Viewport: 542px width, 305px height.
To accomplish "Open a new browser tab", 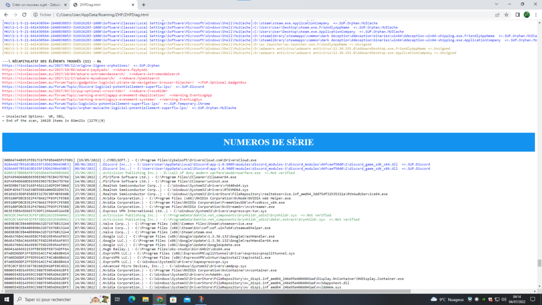I will click(x=144, y=4).
